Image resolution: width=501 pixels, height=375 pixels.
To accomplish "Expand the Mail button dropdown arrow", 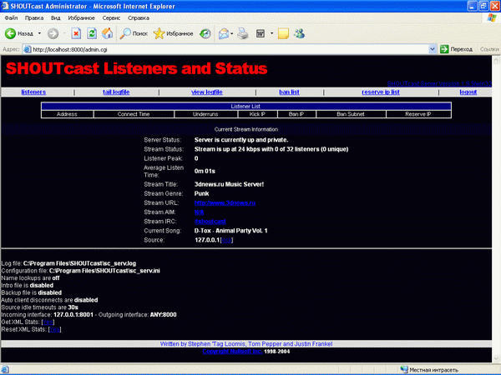I will point(232,33).
